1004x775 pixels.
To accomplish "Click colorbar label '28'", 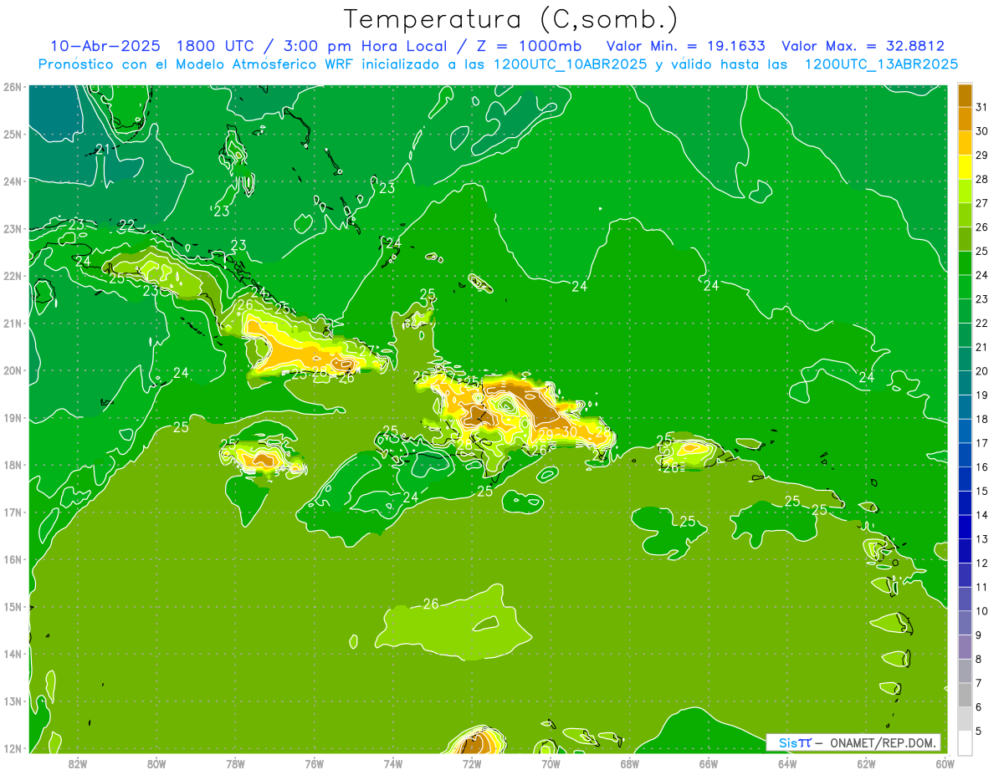I will [x=981, y=179].
